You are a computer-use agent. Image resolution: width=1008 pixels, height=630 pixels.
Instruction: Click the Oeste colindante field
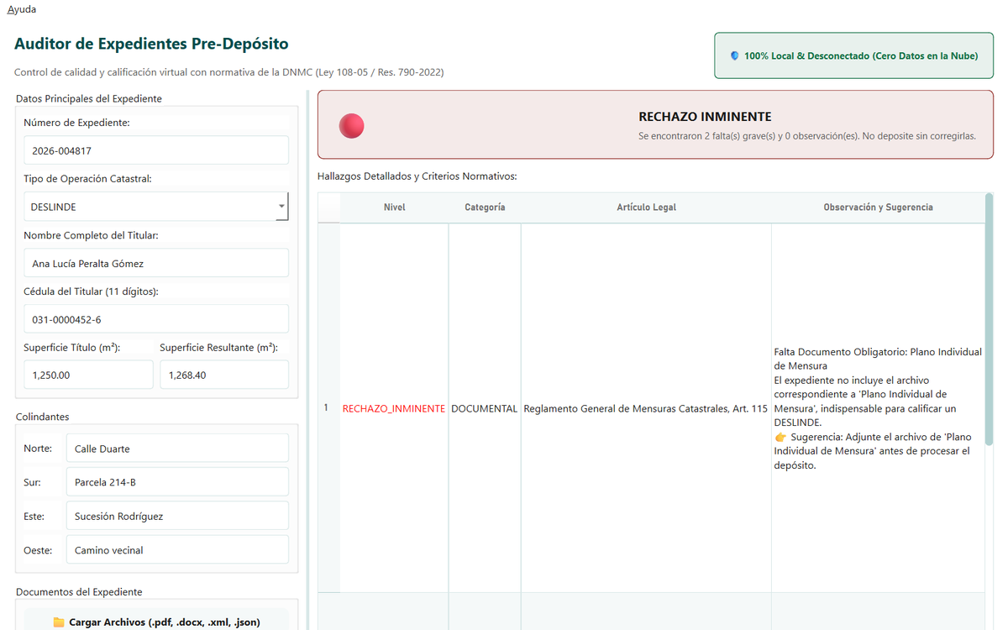177,550
